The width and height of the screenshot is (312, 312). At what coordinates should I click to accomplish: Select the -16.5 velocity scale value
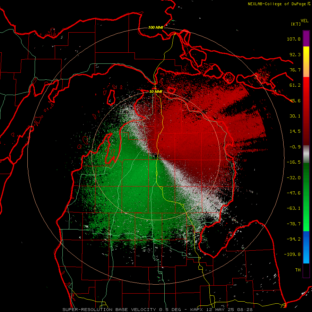point(294,162)
